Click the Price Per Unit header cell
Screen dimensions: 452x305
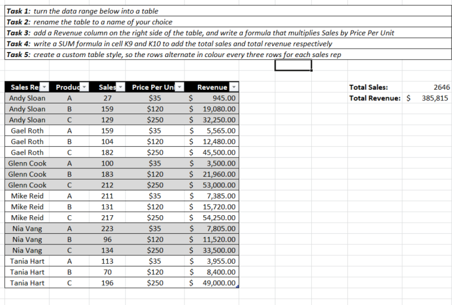pos(155,87)
